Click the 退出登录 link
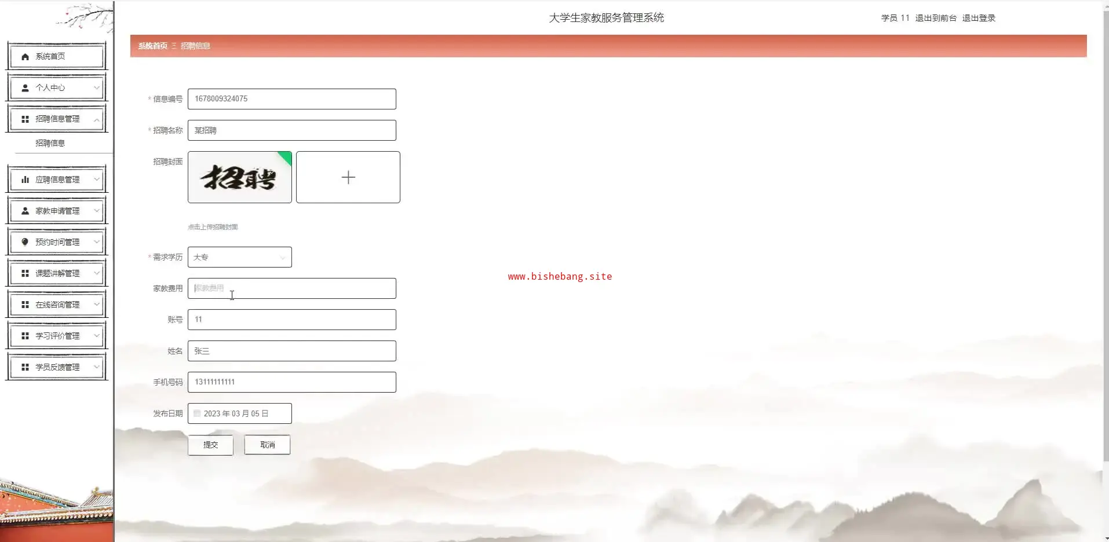This screenshot has height=542, width=1109. [x=979, y=18]
